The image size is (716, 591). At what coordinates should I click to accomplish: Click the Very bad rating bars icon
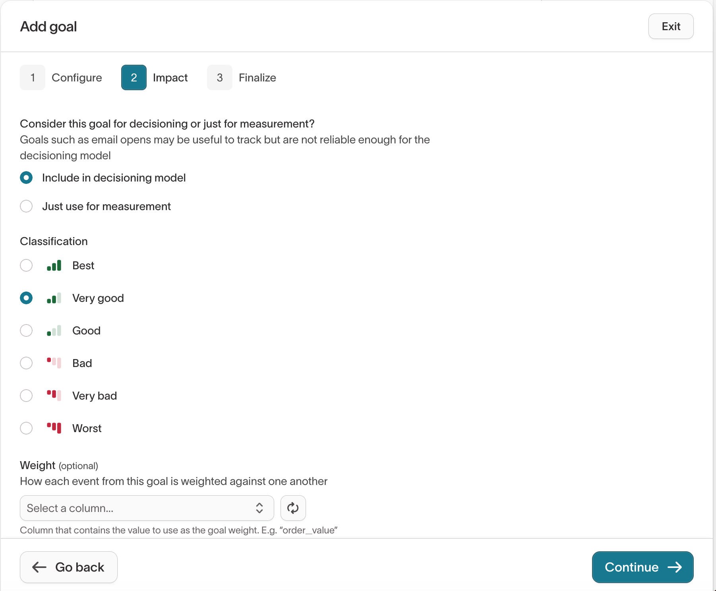click(x=54, y=395)
